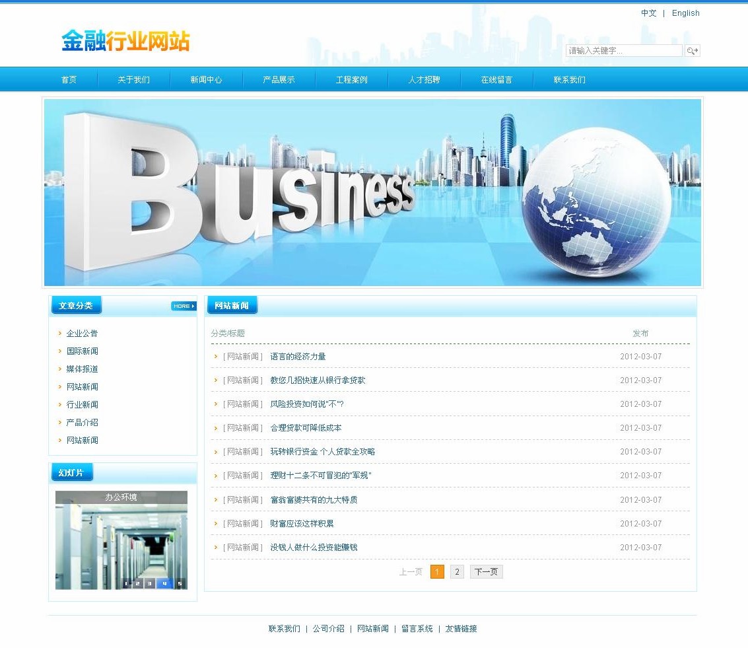Switch language to English
Image resolution: width=748 pixels, height=648 pixels.
pyautogui.click(x=685, y=13)
